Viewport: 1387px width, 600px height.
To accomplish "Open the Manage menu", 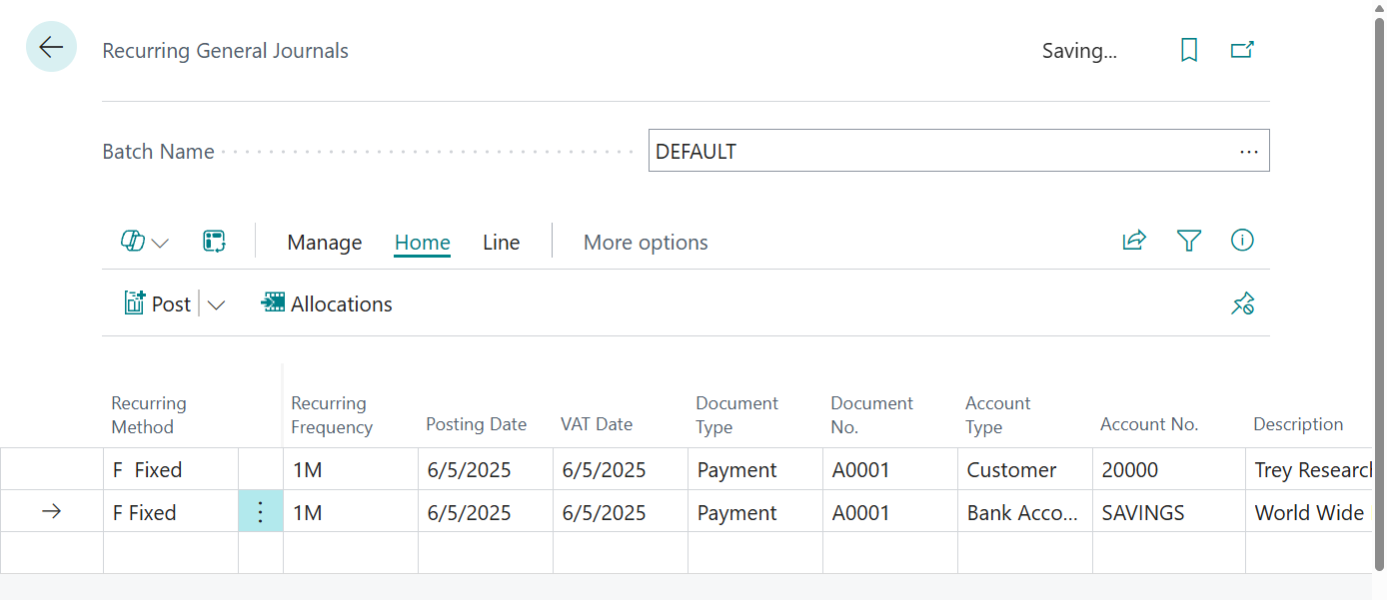I will (324, 242).
